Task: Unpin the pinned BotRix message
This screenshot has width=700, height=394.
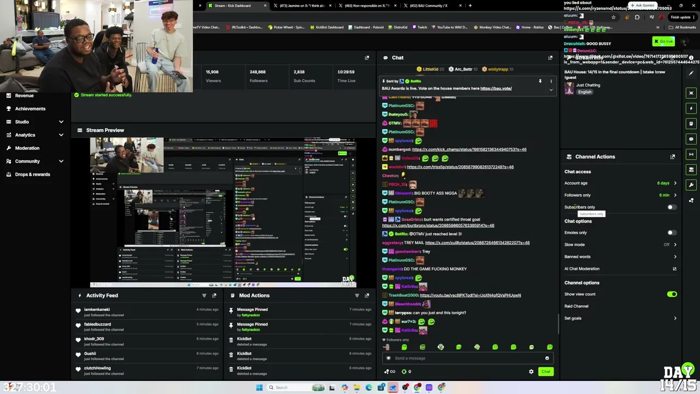Action: tap(540, 82)
